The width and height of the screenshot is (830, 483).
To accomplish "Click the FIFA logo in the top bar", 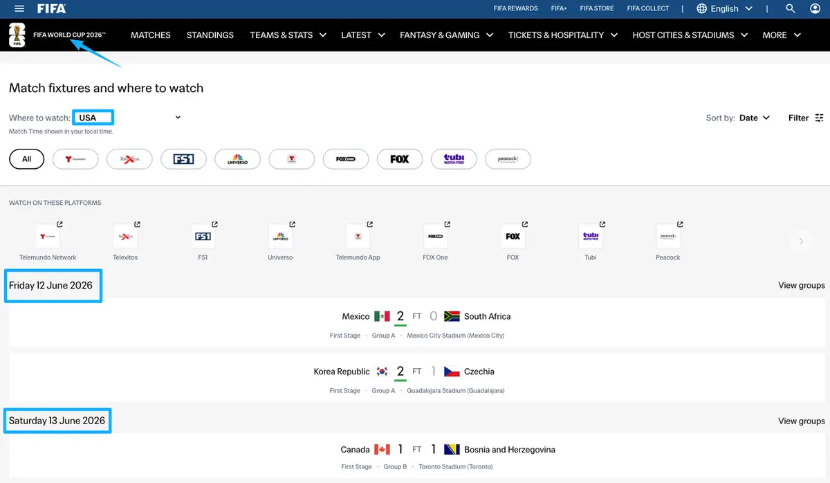I will pos(51,9).
